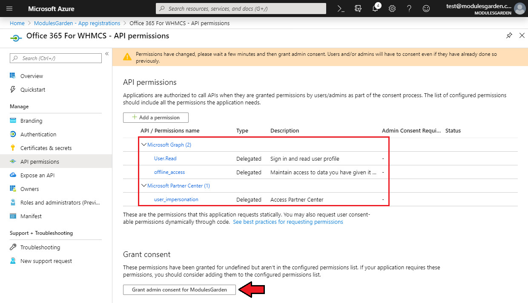Viewport: 528px width, 303px height.
Task: Open the User.Read permission
Action: [165, 159]
